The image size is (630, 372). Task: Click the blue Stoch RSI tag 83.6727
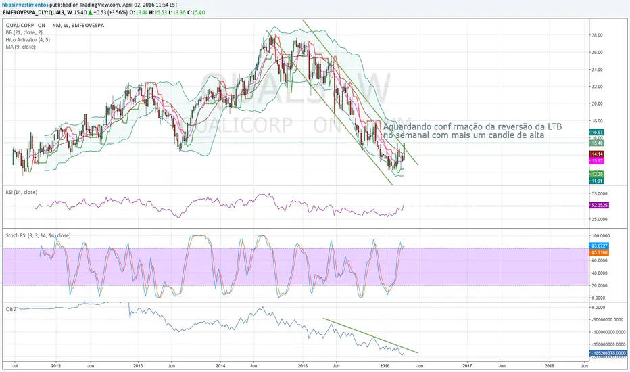point(600,246)
